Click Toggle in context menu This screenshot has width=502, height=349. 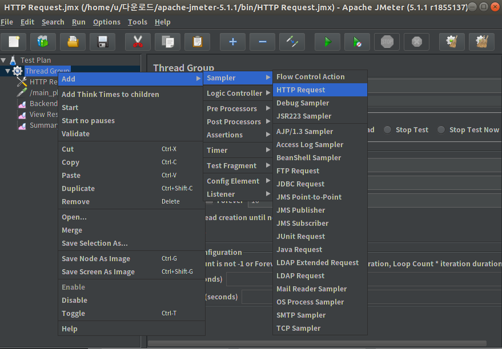pyautogui.click(x=131, y=313)
